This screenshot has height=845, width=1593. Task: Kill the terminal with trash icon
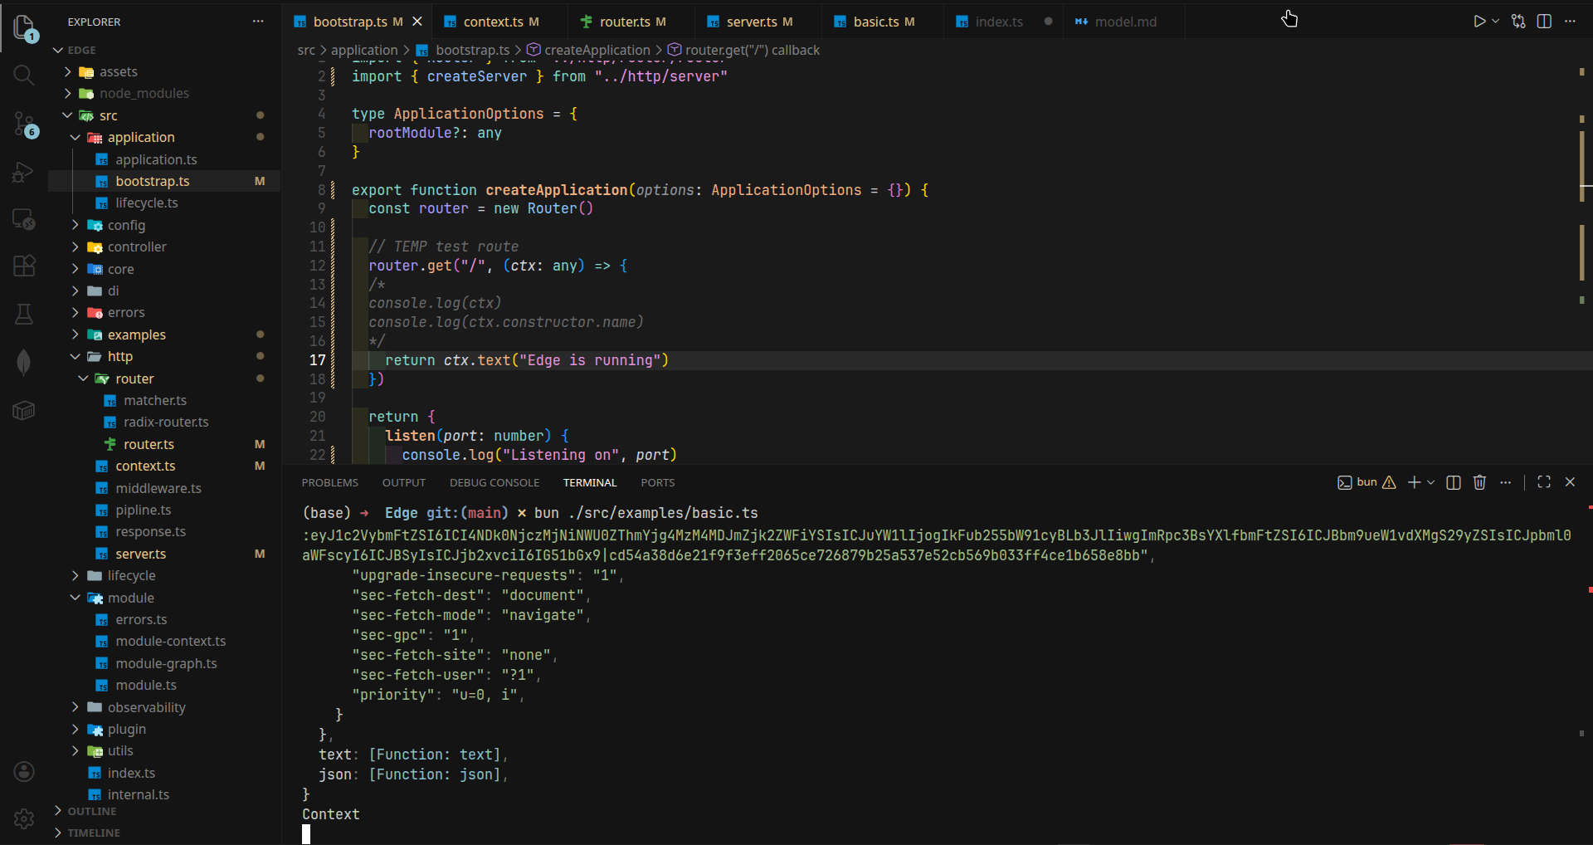(1479, 482)
